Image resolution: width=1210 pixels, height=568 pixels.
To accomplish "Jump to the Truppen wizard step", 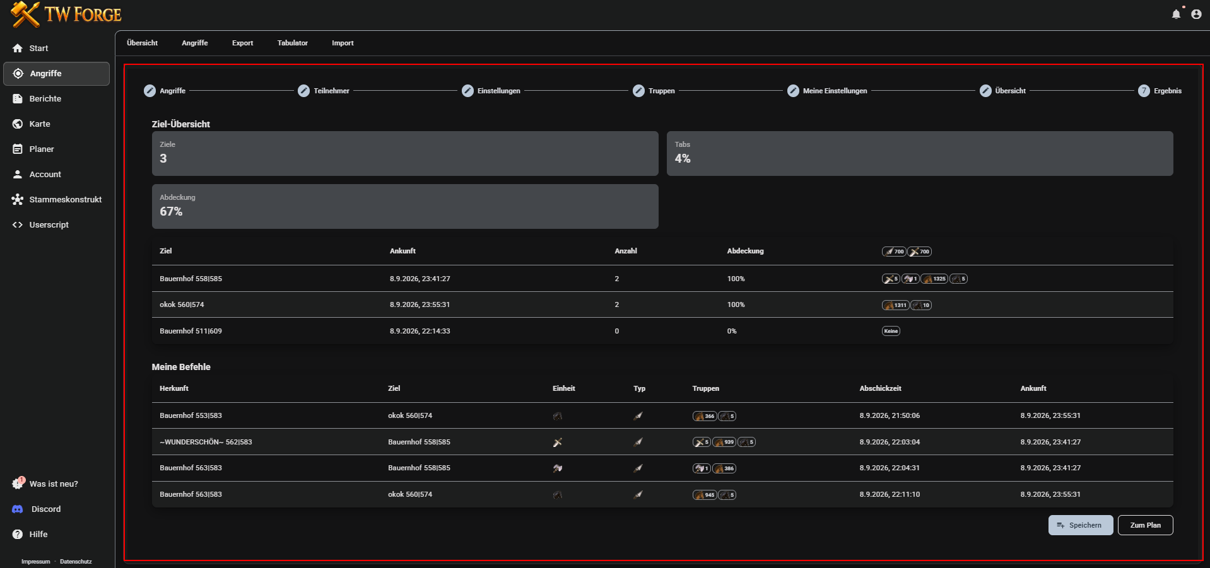I will [654, 91].
